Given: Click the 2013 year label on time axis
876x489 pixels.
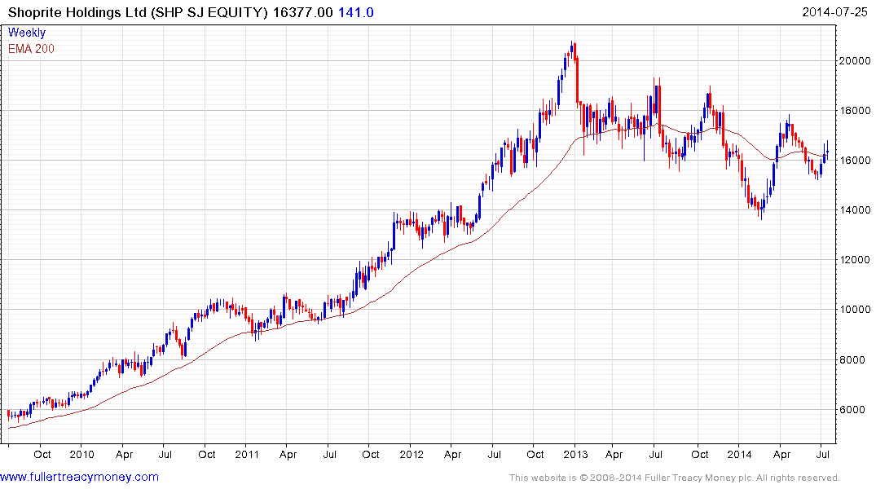Looking at the screenshot, I should [575, 454].
